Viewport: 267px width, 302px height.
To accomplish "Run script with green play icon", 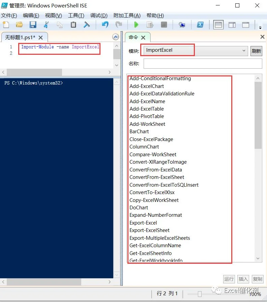I will pos(136,25).
